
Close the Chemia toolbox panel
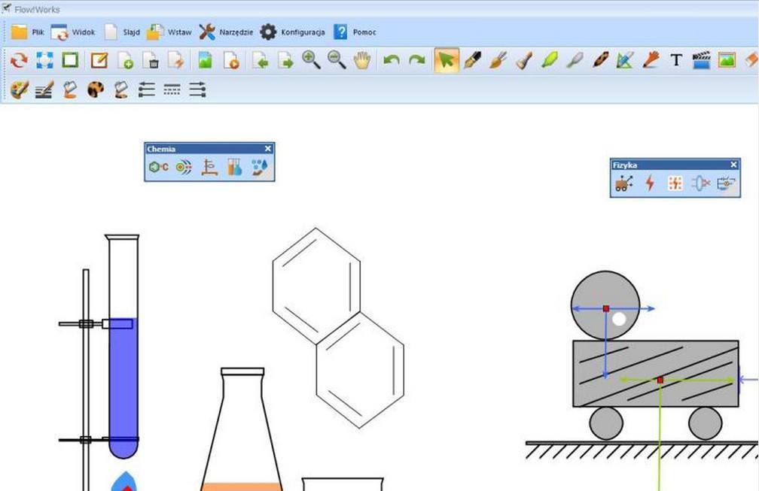(268, 149)
